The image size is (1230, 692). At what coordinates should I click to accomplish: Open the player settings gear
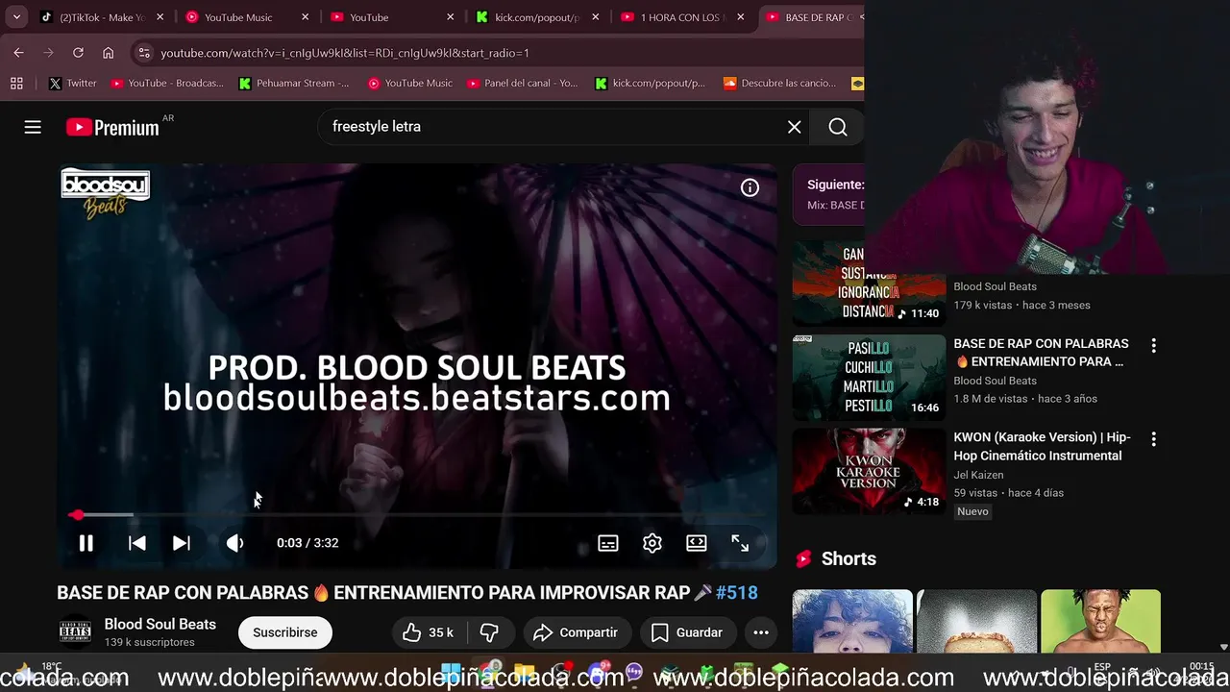[x=652, y=543]
